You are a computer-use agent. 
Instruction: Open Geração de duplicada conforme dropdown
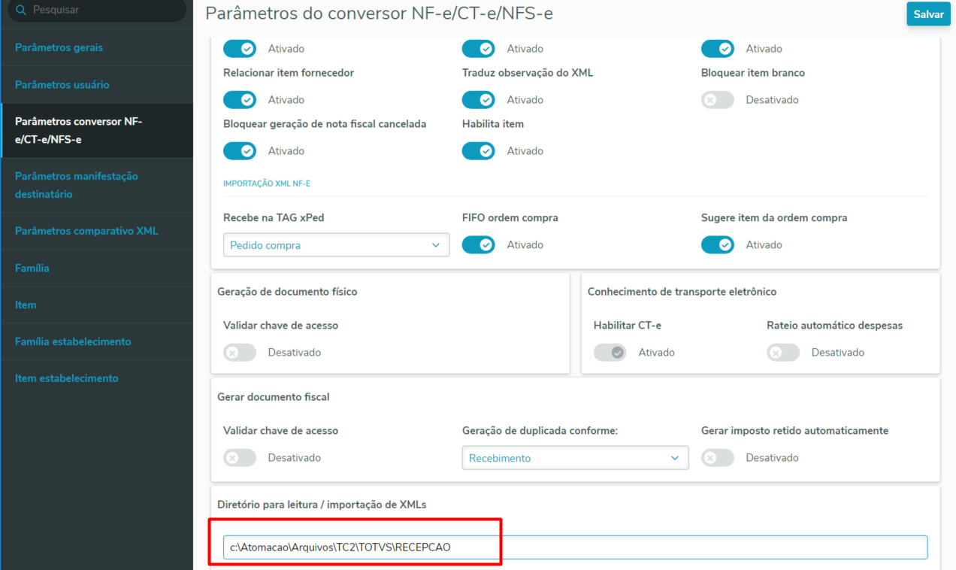(x=575, y=458)
